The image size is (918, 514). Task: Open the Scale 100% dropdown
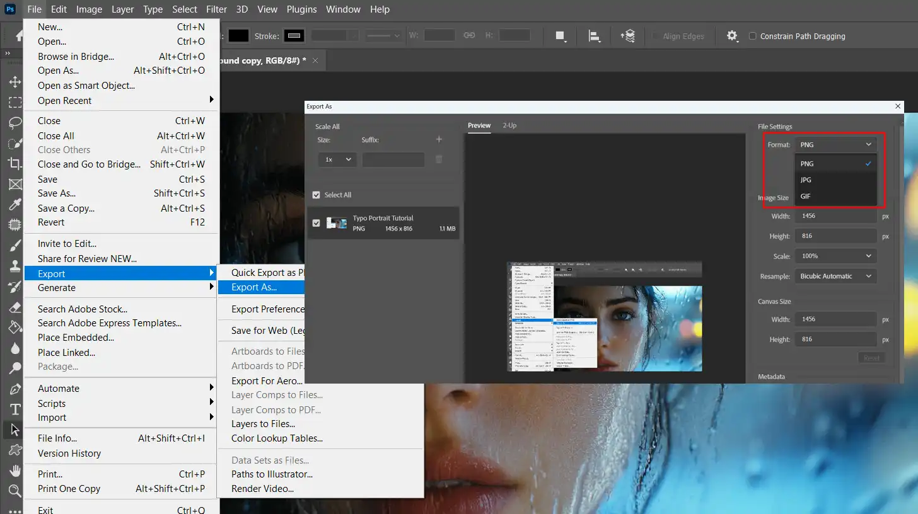[835, 256]
